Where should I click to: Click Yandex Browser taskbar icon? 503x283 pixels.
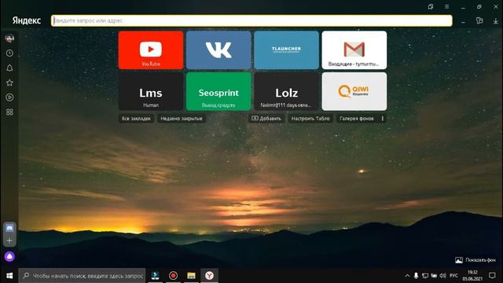click(209, 276)
